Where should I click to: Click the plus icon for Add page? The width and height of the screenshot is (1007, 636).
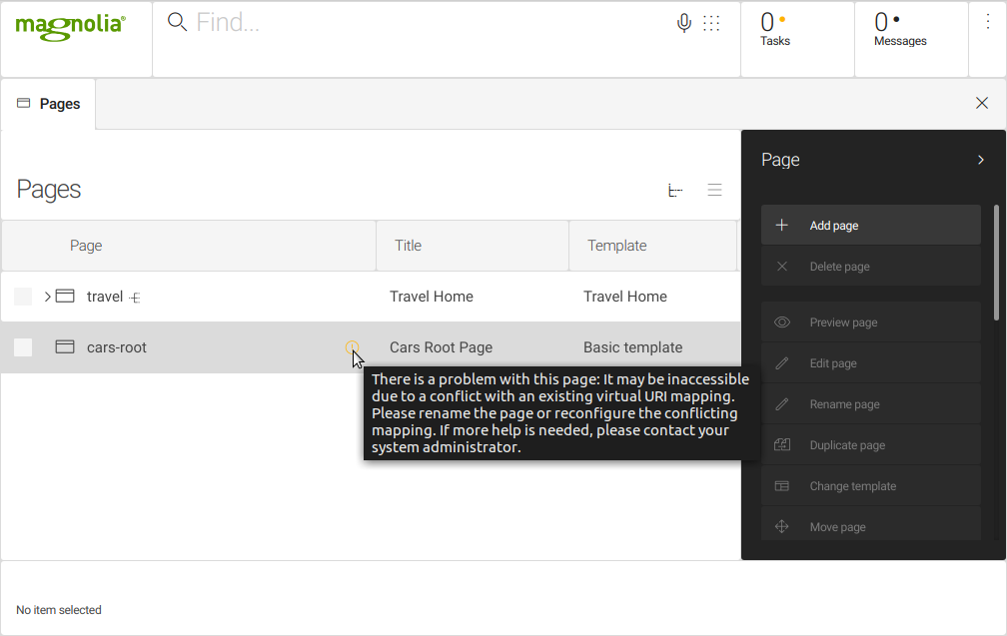point(781,226)
